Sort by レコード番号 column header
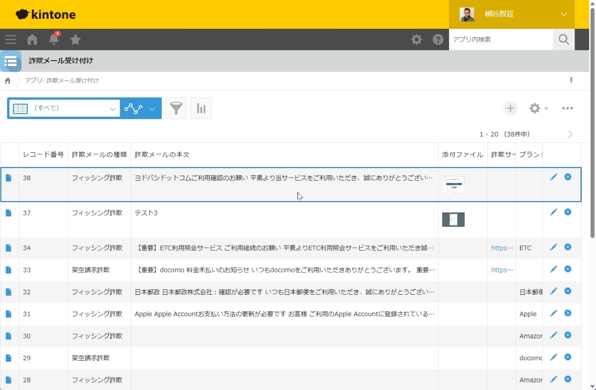 [x=43, y=154]
